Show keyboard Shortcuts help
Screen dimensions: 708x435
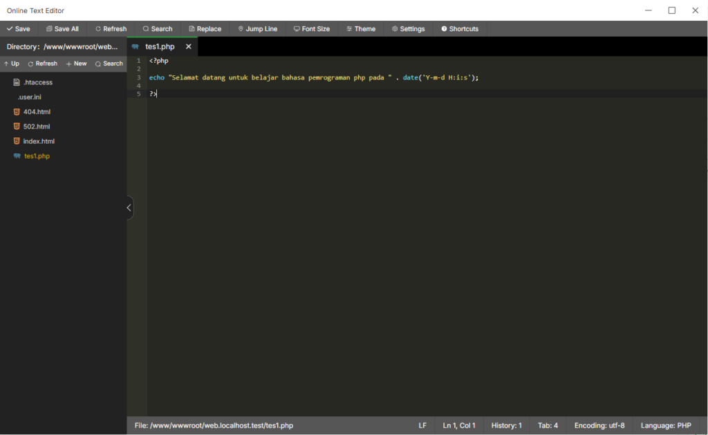[x=460, y=29]
